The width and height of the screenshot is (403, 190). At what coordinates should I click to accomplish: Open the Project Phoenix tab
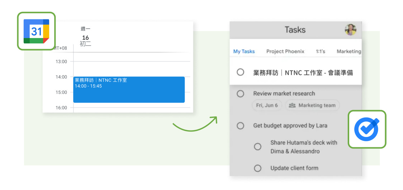[x=285, y=51]
